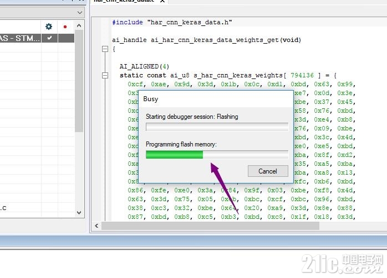Click the workspace panel vertical scrollbar thumb

pos(79,81)
